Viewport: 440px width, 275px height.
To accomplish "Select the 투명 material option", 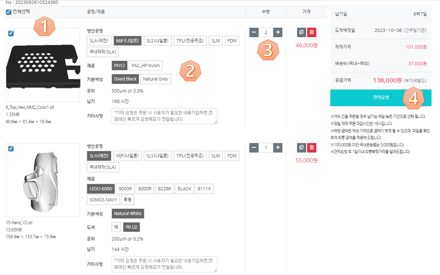I will (x=127, y=200).
